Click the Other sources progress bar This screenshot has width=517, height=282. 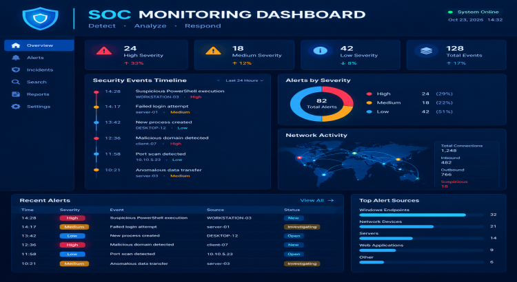[x=421, y=262]
